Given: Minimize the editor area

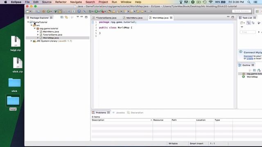Looking at the screenshot, I should click(x=228, y=17).
